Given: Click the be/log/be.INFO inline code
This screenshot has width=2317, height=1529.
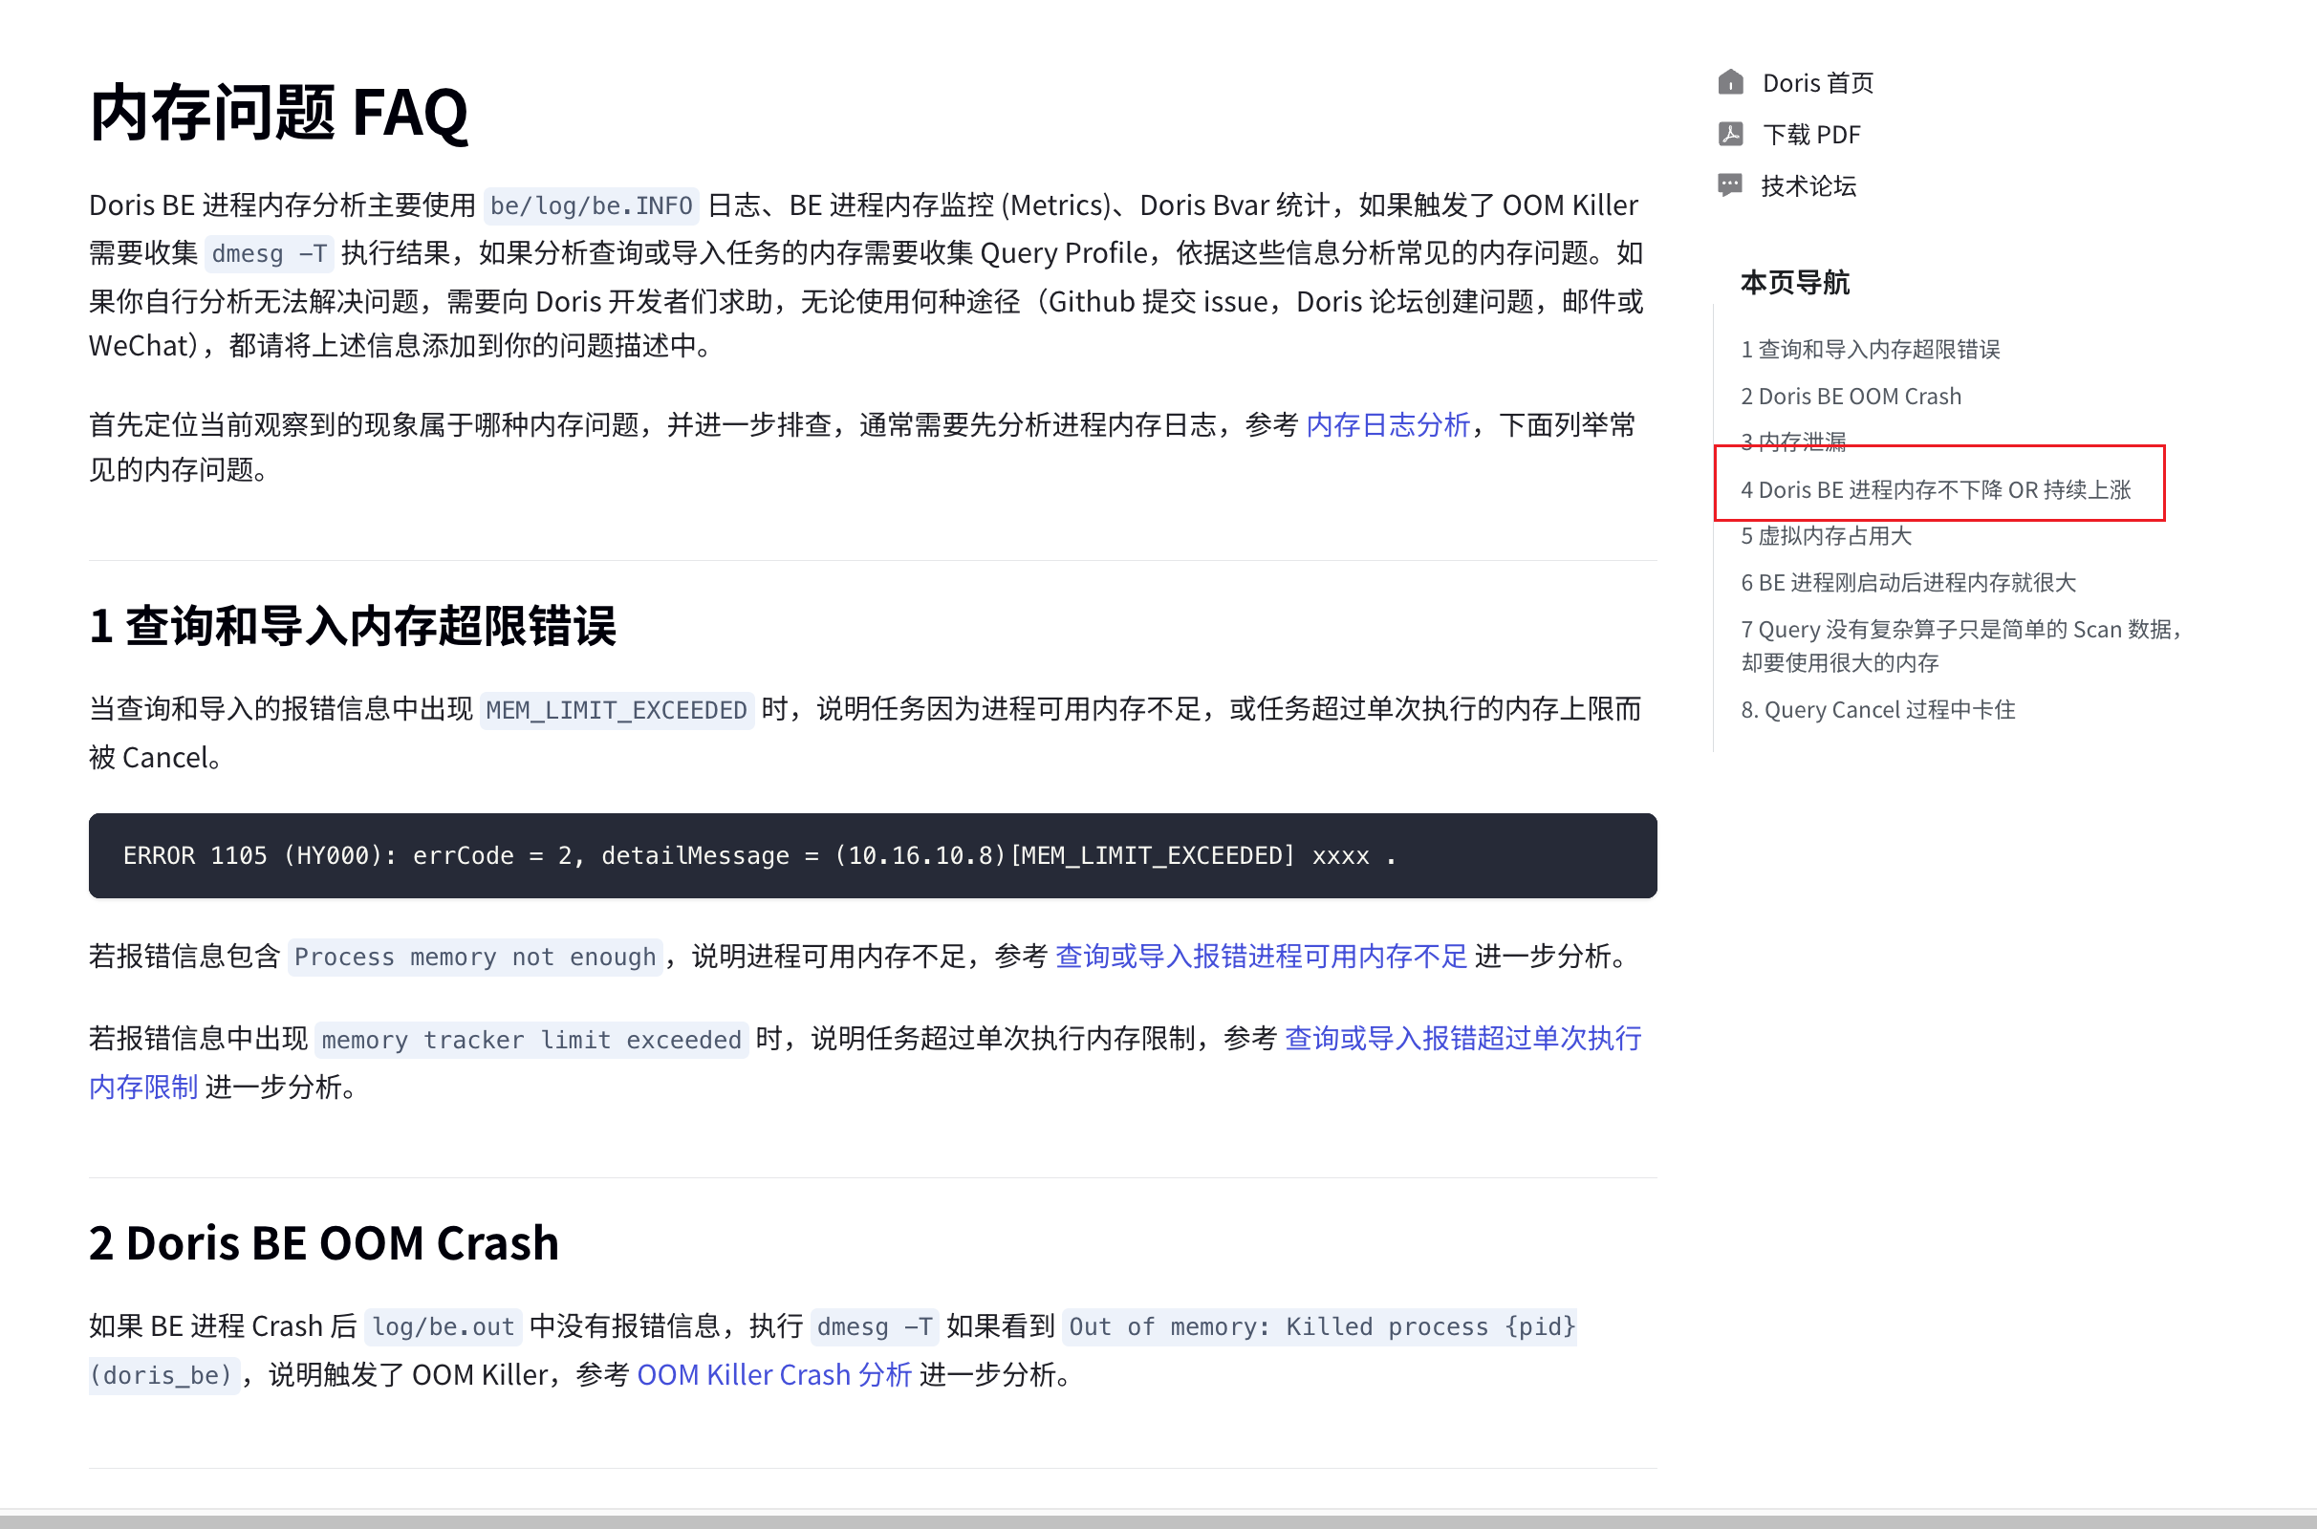Looking at the screenshot, I should 591,205.
